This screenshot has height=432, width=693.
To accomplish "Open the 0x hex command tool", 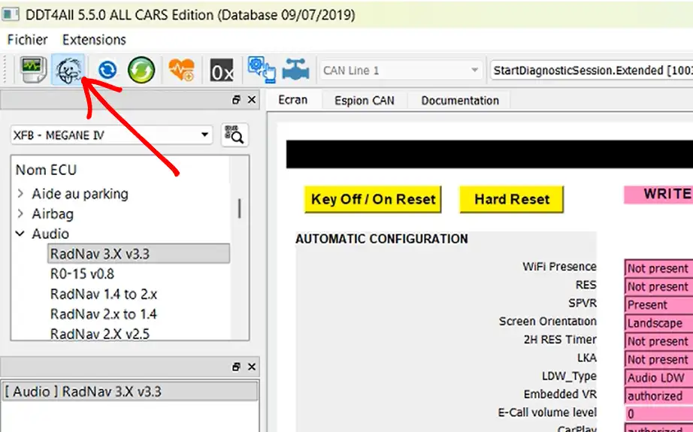I will 222,70.
